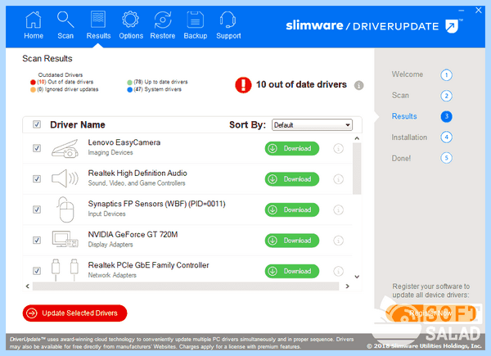The image size is (491, 356).
Task: Show info for Lenovo EasyCamera driver
Action: coord(338,148)
